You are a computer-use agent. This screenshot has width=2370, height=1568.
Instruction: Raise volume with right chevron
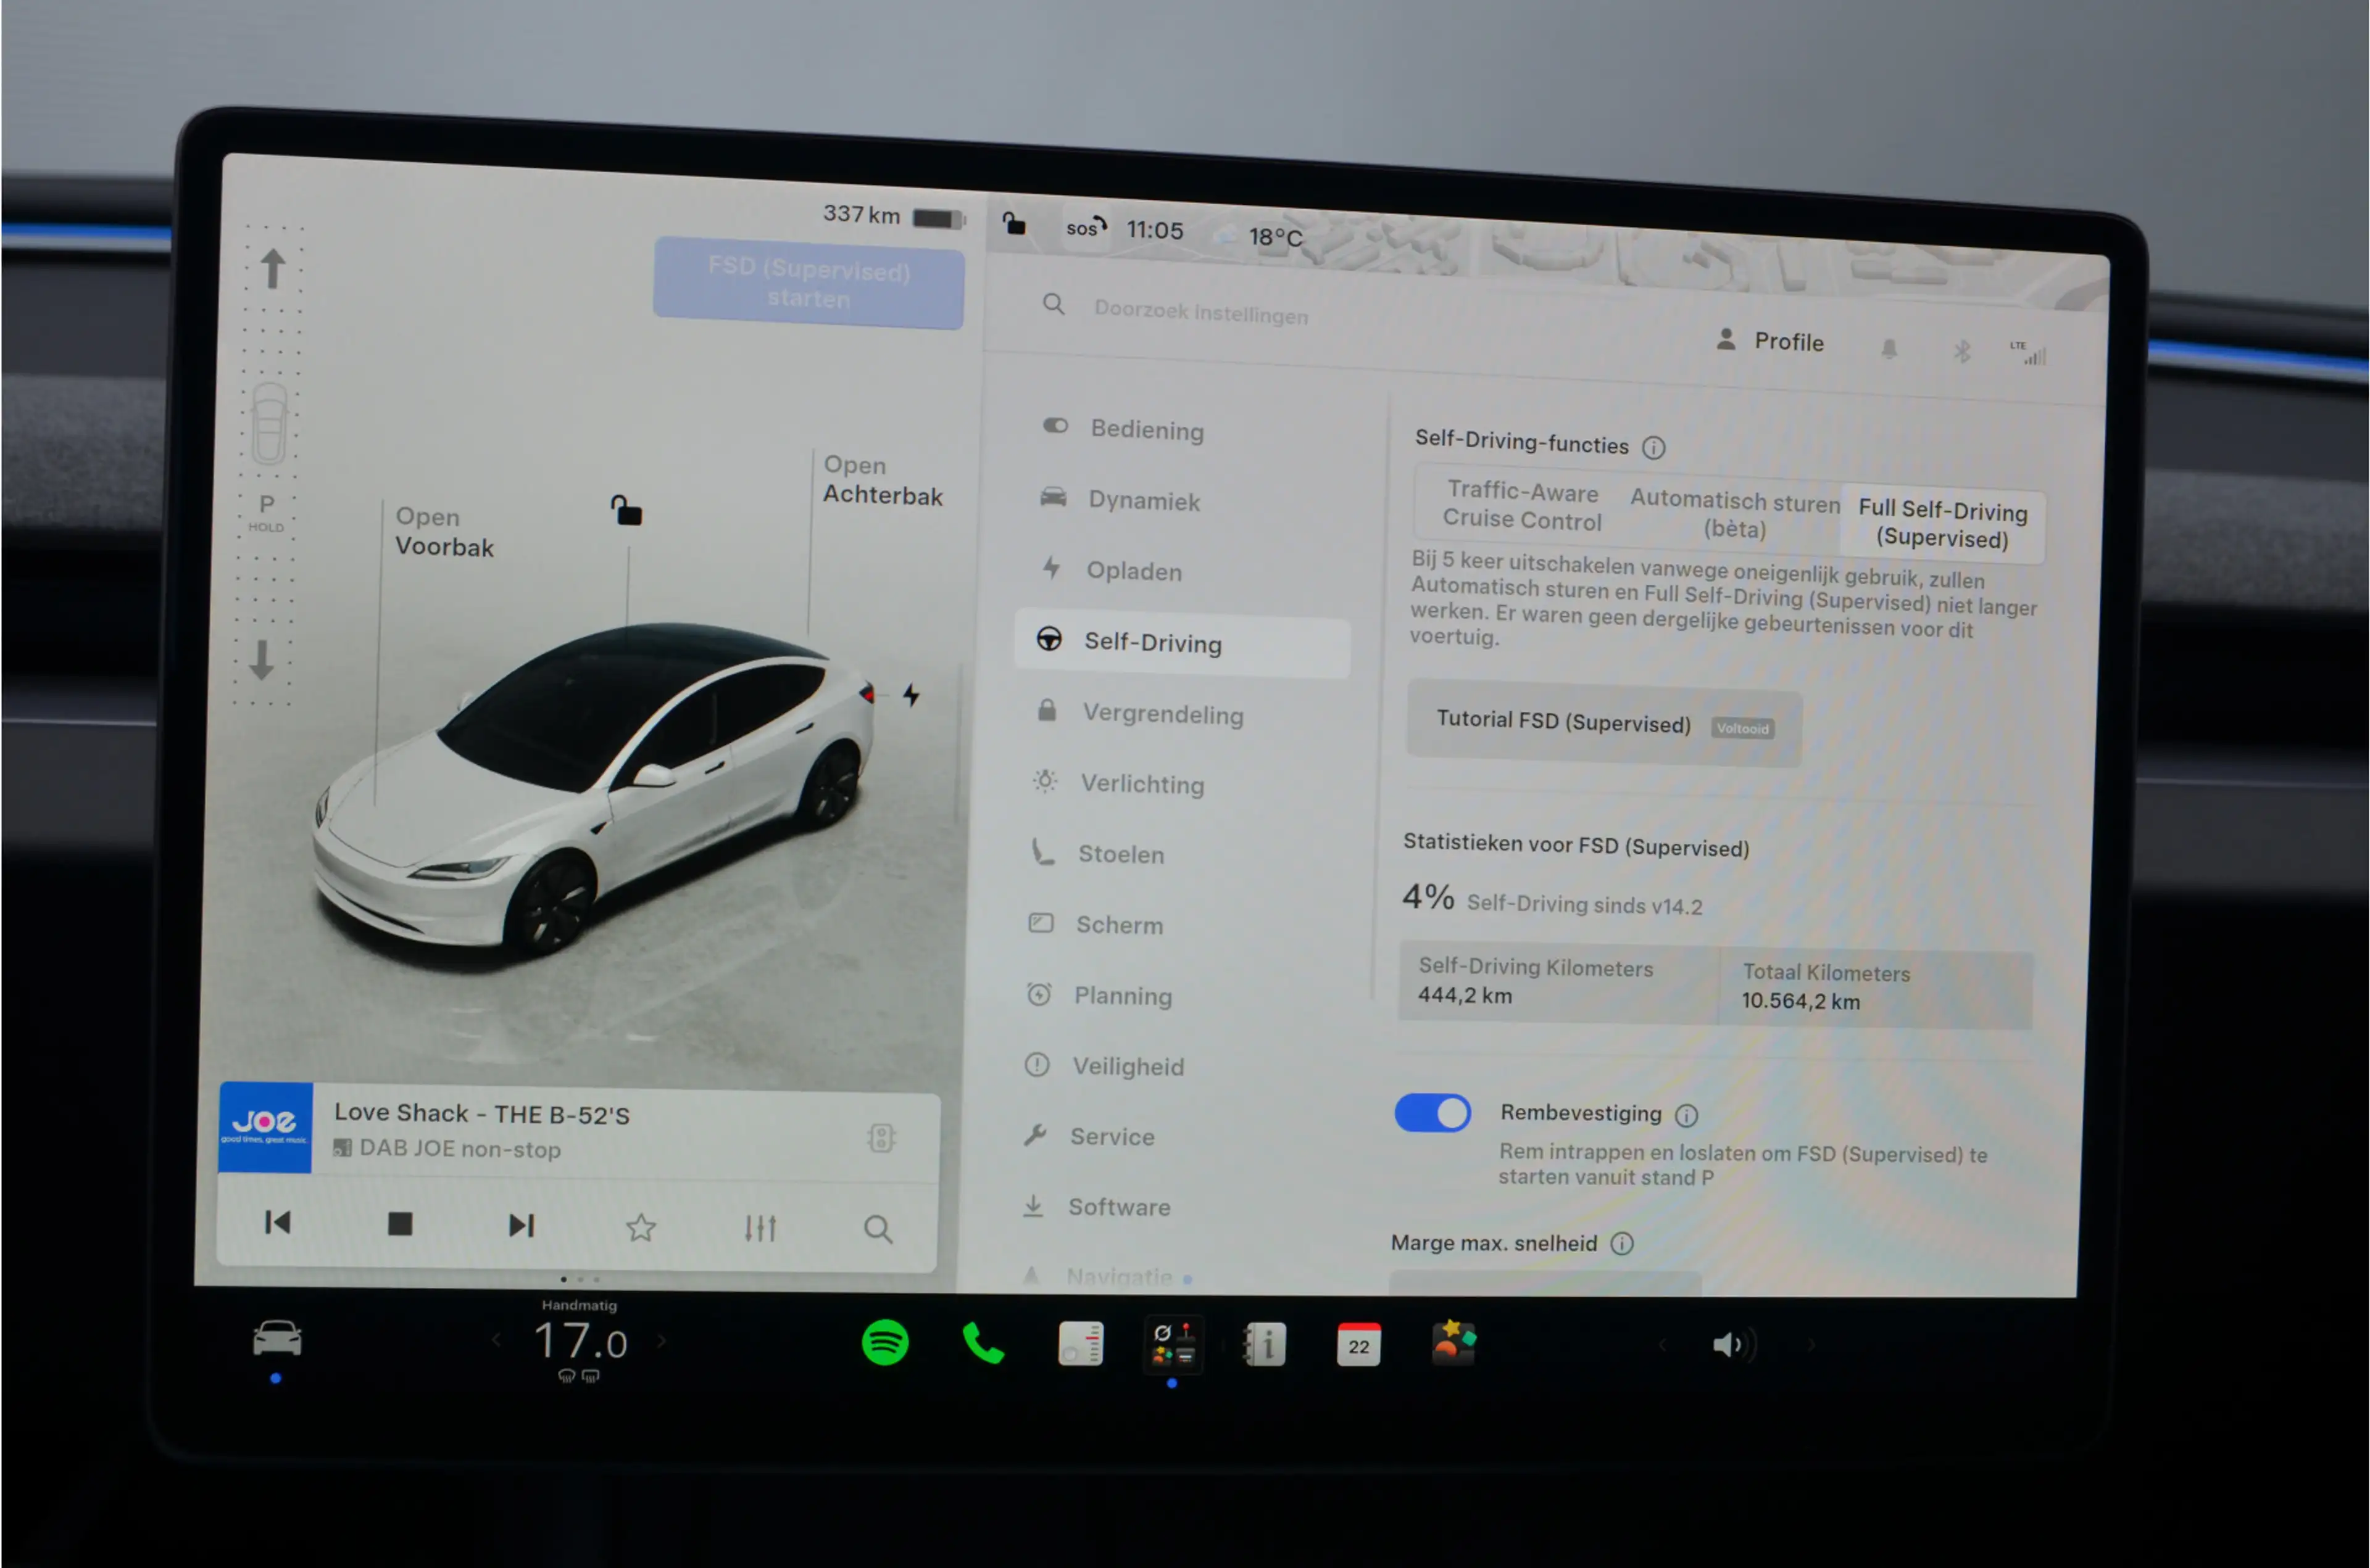coord(1811,1345)
